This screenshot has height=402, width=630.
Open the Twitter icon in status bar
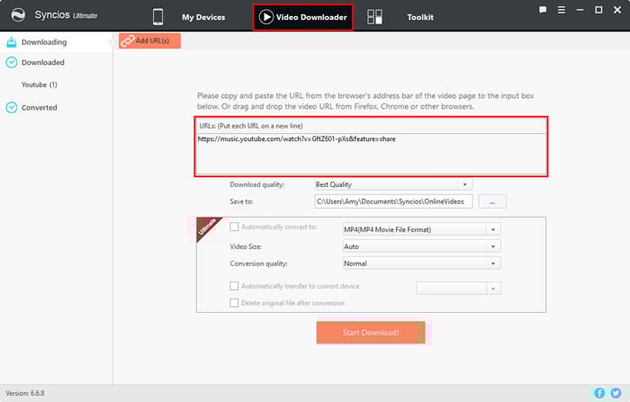616,393
